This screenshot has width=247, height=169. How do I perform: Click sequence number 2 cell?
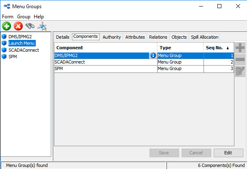pos(219,62)
